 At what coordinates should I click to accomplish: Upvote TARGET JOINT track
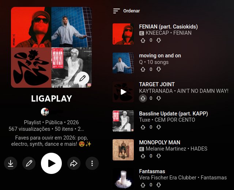point(143,98)
